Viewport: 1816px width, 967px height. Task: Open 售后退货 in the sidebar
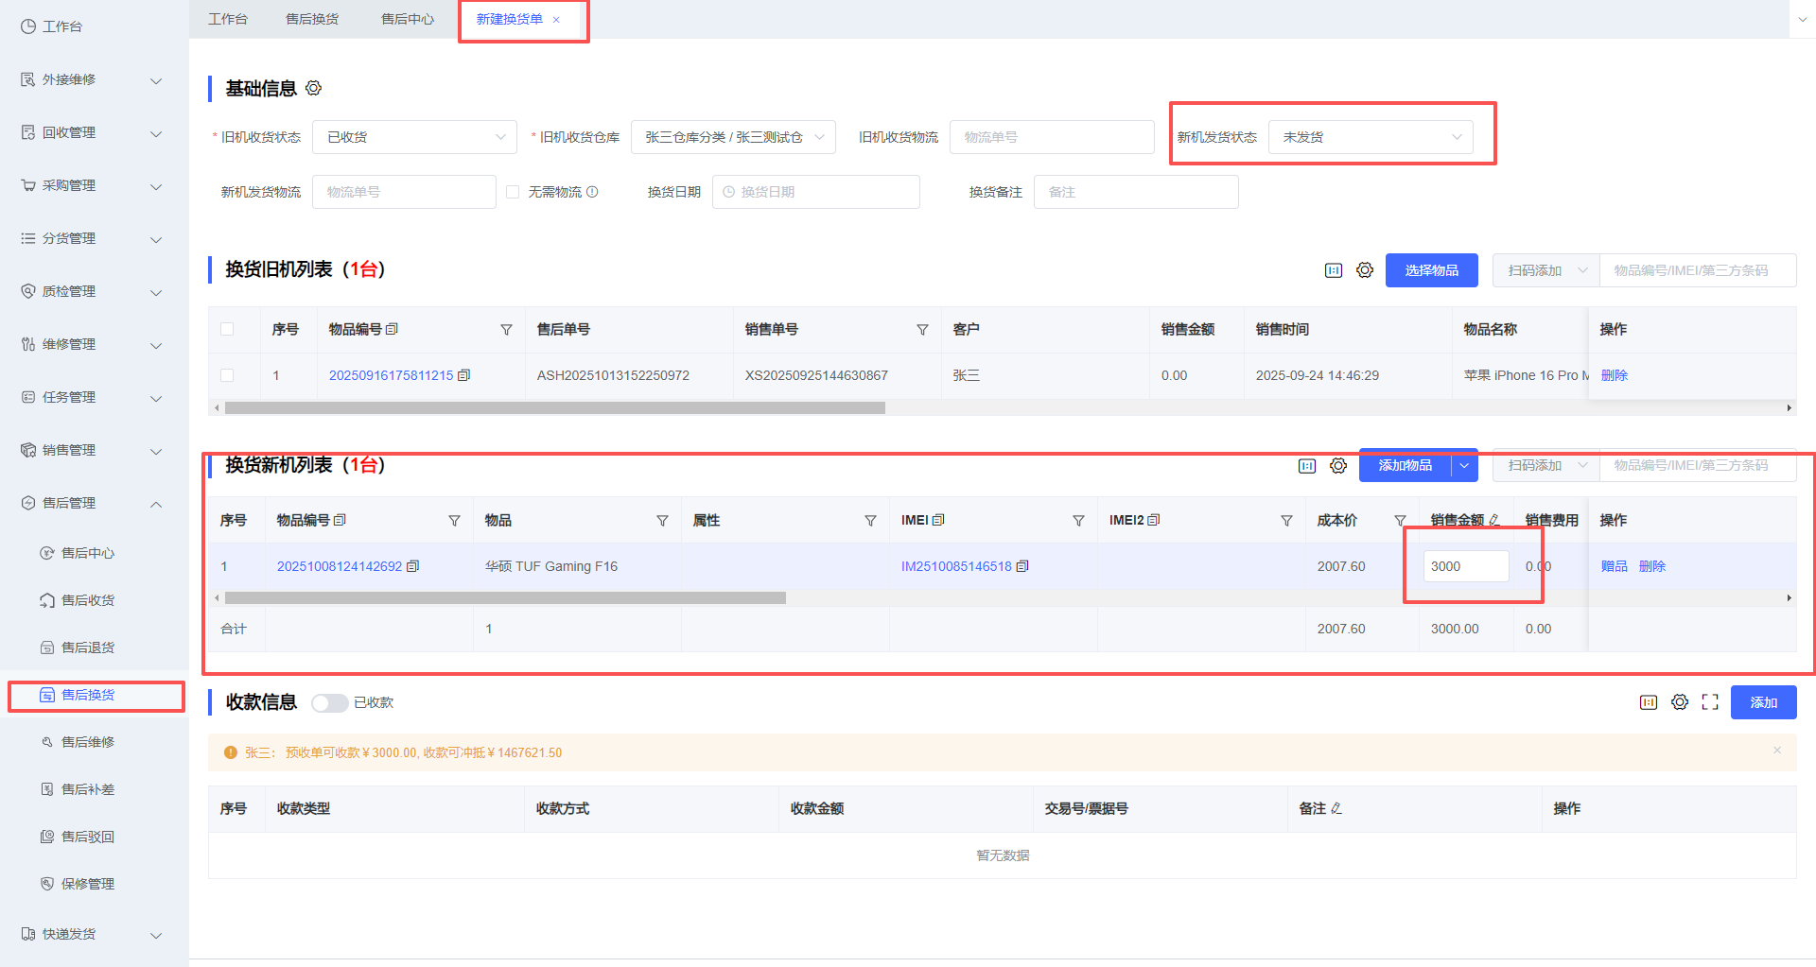(87, 648)
